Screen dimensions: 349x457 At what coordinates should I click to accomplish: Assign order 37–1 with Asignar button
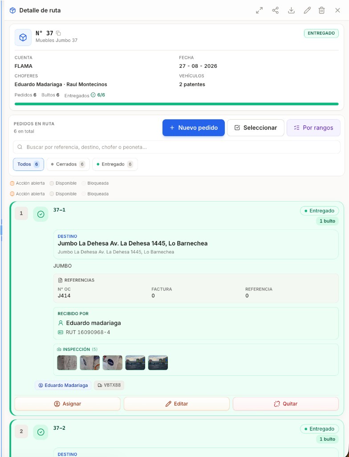pyautogui.click(x=68, y=403)
